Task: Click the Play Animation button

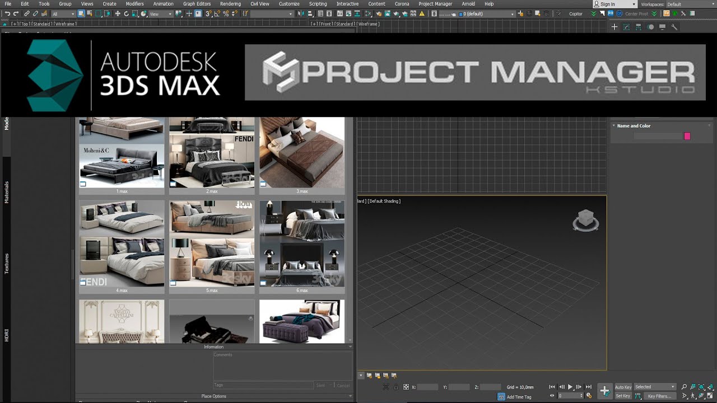Action: point(570,387)
